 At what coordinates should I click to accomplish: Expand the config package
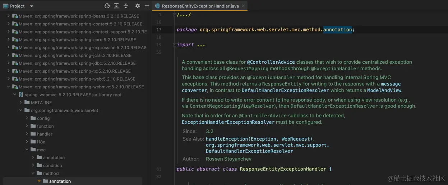[x=27, y=118]
